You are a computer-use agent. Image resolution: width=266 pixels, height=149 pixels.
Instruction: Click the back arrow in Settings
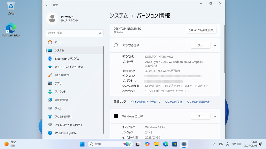(47, 5)
